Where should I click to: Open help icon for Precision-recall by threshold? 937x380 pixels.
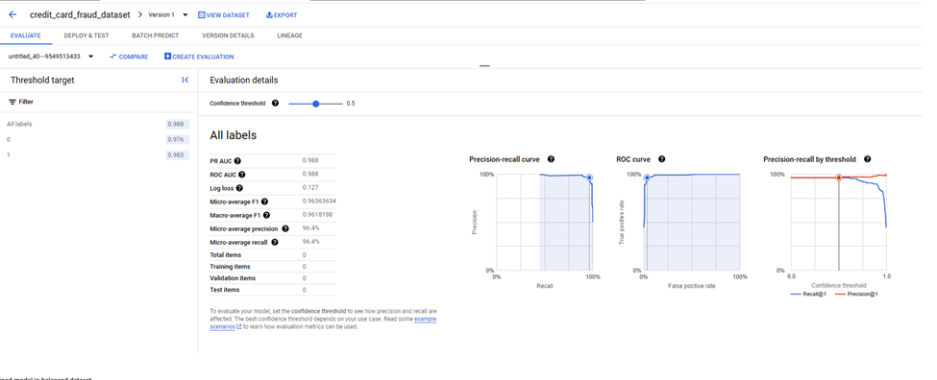coord(867,159)
